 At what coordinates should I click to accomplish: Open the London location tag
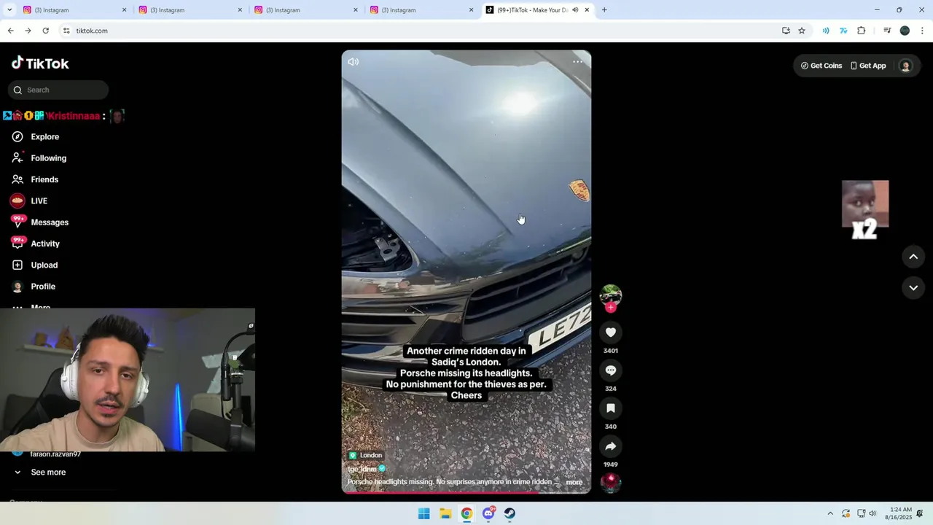point(365,455)
